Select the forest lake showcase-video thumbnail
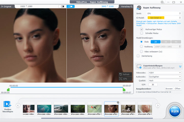184x122 pixels. [x=78, y=109]
